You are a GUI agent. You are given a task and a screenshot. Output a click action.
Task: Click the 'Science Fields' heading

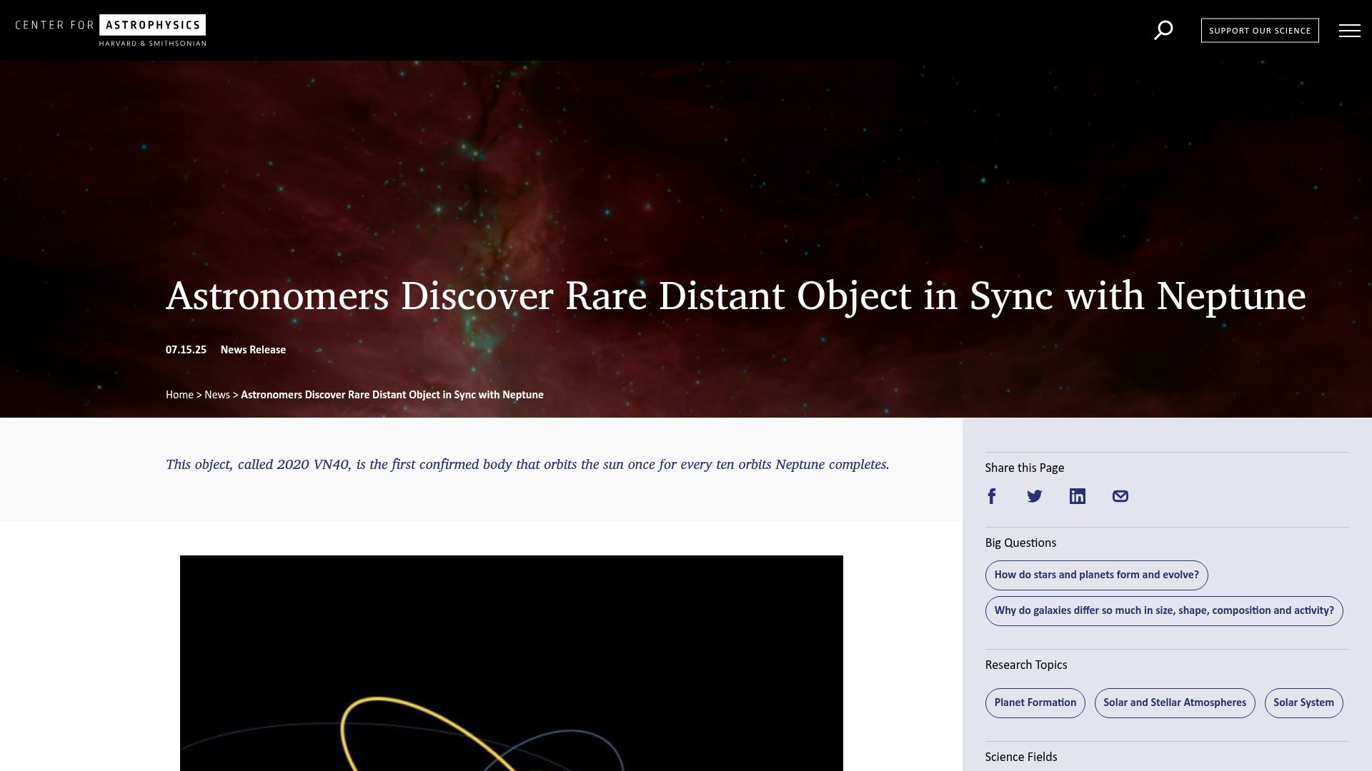(x=1021, y=757)
